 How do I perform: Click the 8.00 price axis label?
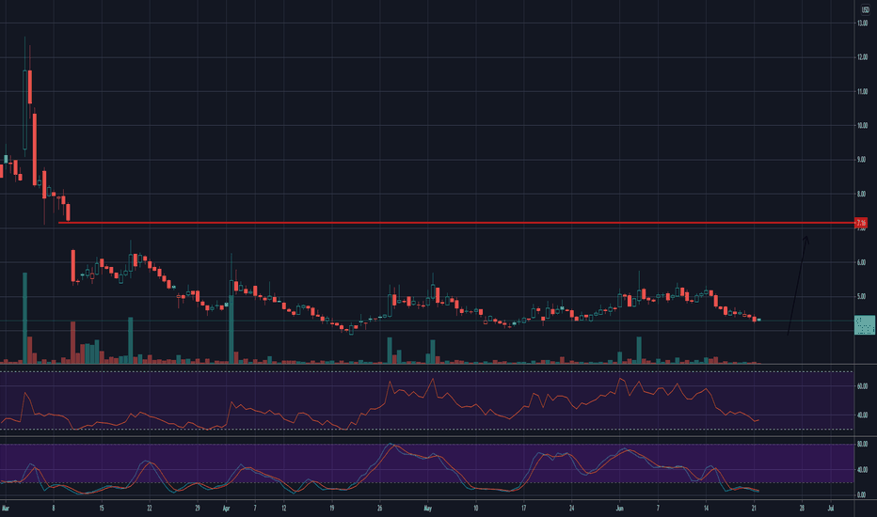(862, 194)
